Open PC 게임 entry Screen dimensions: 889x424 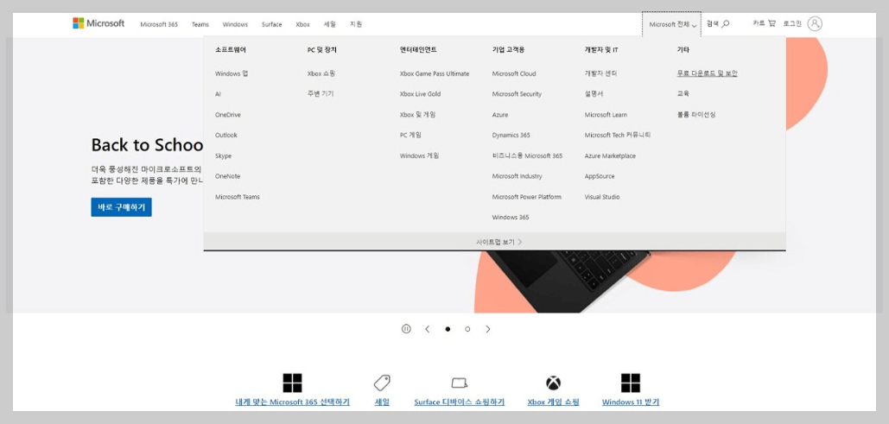tap(410, 135)
